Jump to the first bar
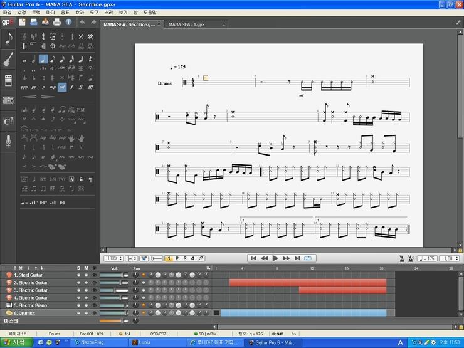This screenshot has width=464, height=348. click(x=253, y=258)
